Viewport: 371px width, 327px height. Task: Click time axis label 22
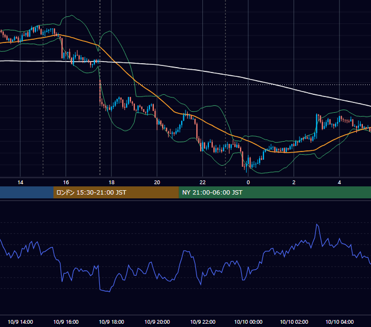[x=202, y=183]
